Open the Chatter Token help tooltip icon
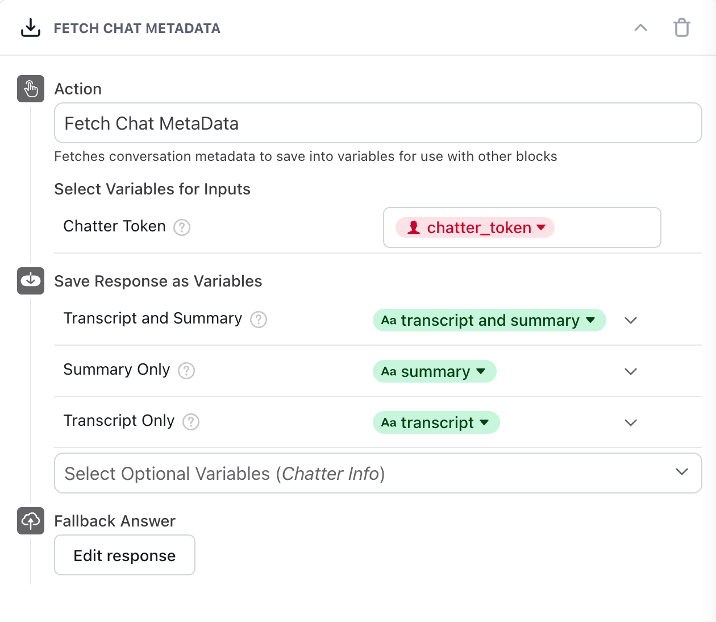Image resolution: width=716 pixels, height=622 pixels. click(181, 227)
